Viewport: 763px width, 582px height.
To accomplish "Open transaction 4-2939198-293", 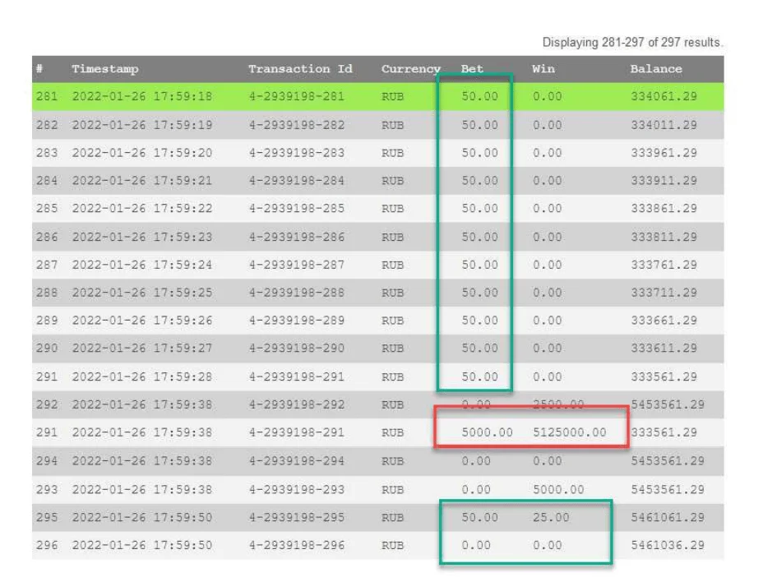I will click(x=296, y=490).
